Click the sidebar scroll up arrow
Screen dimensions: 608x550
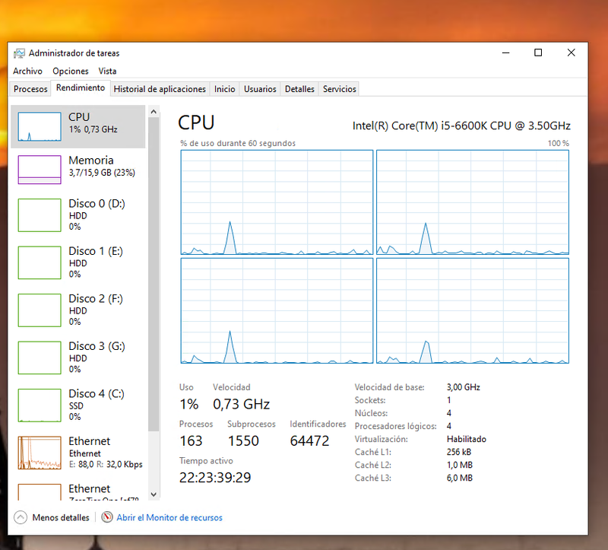point(154,112)
